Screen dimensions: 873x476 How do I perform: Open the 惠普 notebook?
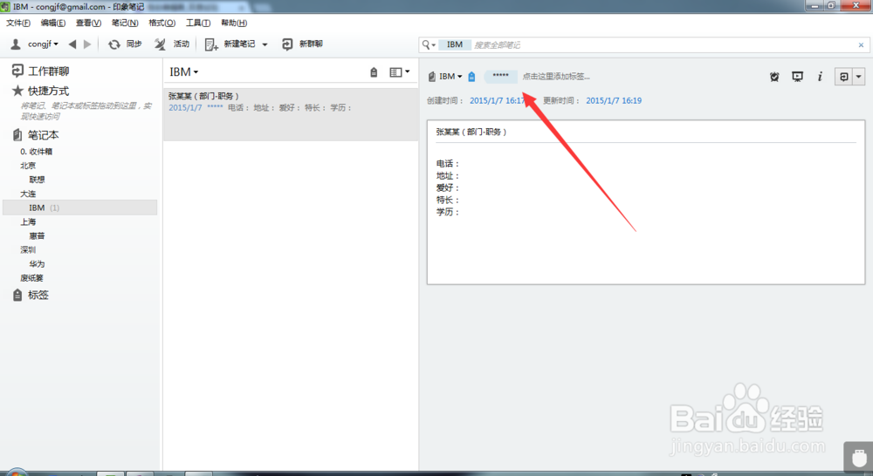pyautogui.click(x=37, y=235)
